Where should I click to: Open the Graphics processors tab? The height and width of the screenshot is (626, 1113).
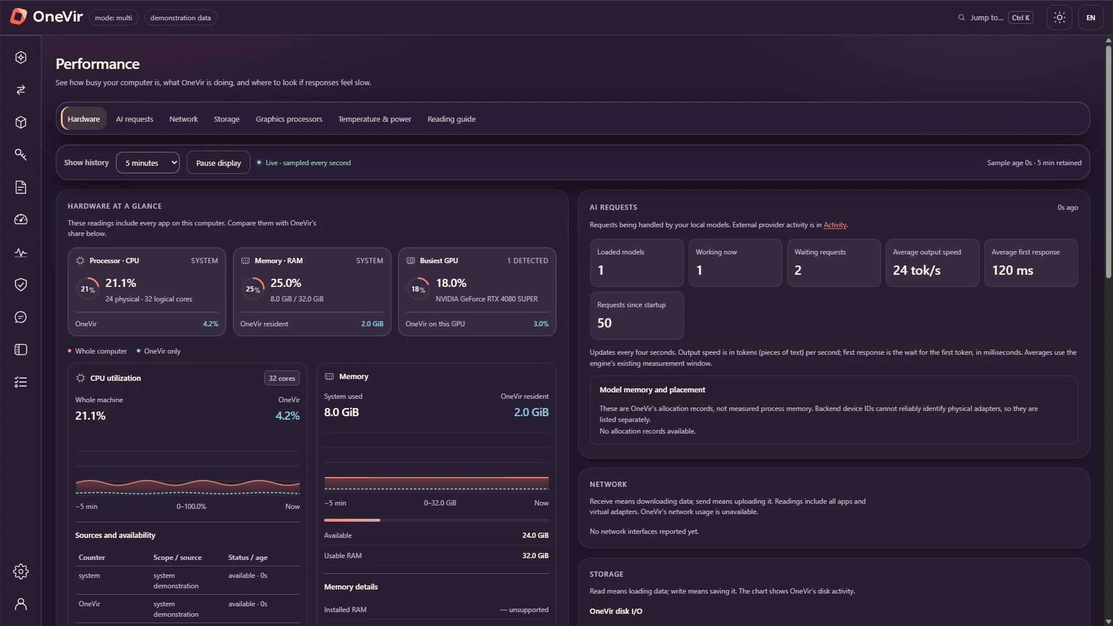click(x=289, y=119)
